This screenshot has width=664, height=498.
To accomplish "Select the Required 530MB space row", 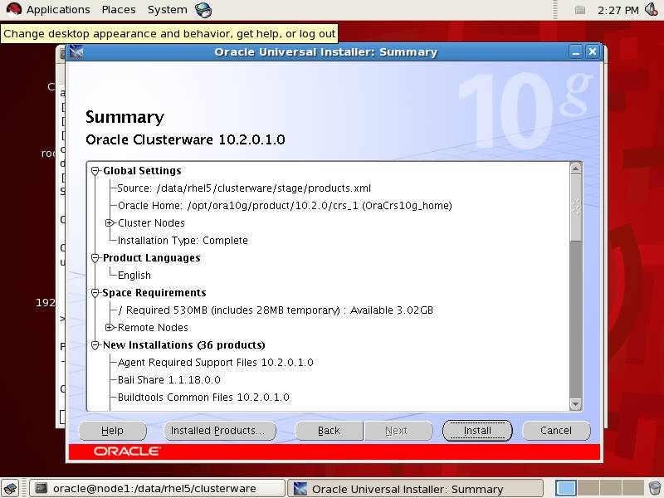I will click(x=276, y=310).
